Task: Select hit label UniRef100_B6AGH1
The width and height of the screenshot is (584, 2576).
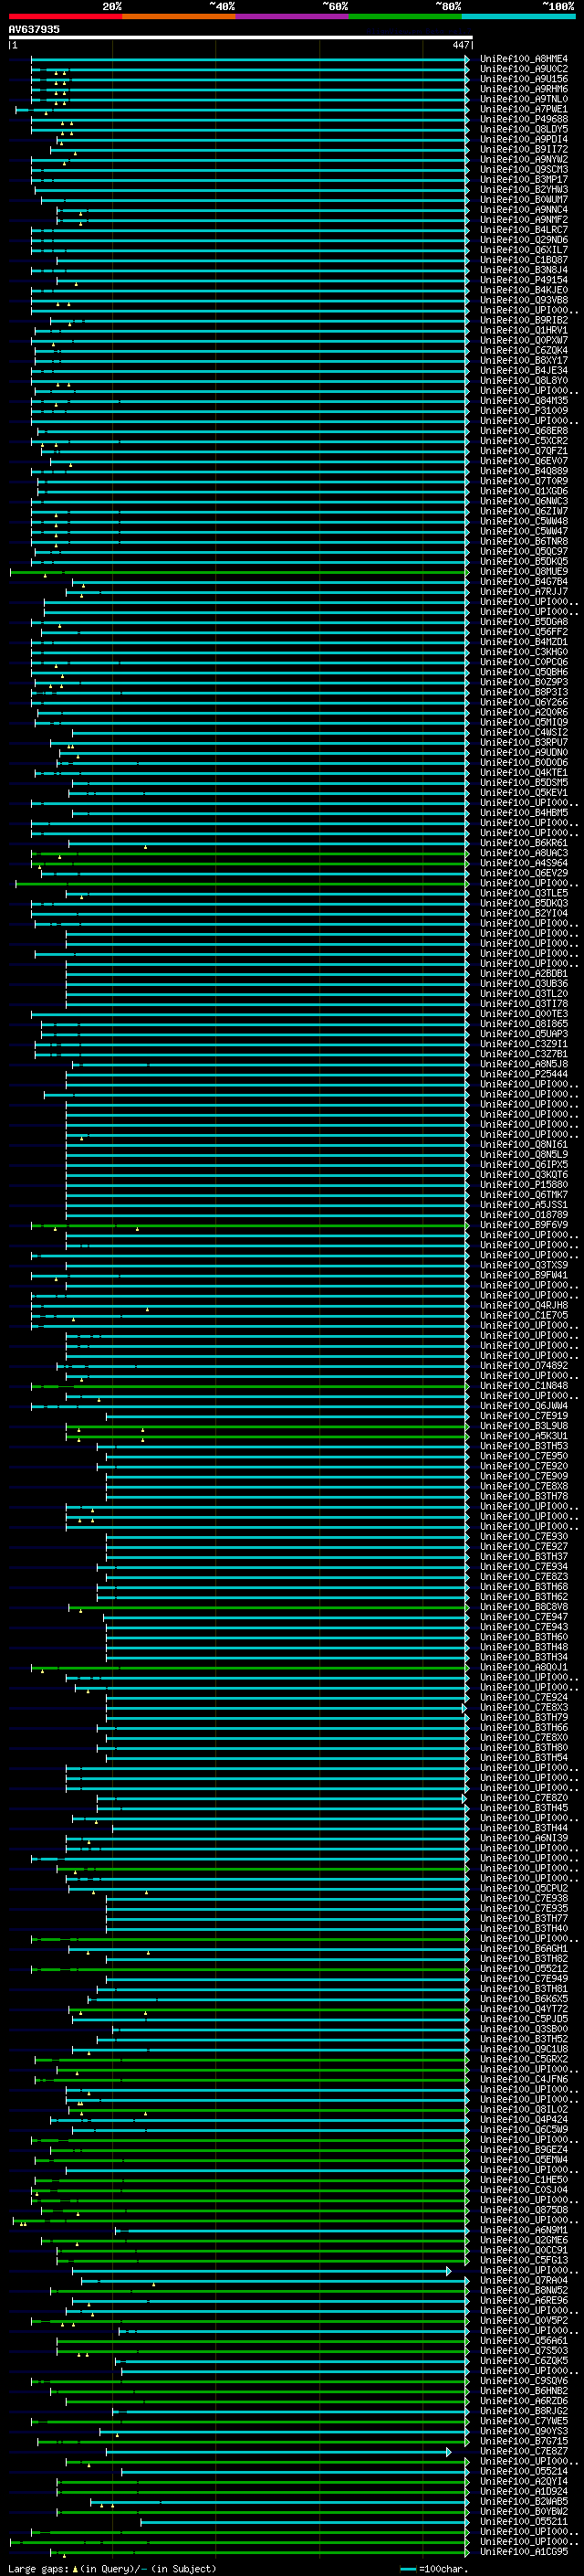Action: coord(524,1948)
